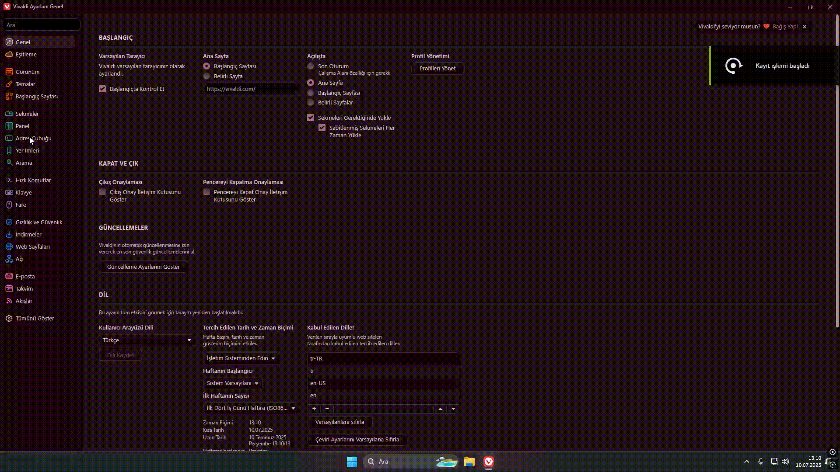Open the Eşitleme sync settings icon
The image size is (840, 472).
pos(9,55)
